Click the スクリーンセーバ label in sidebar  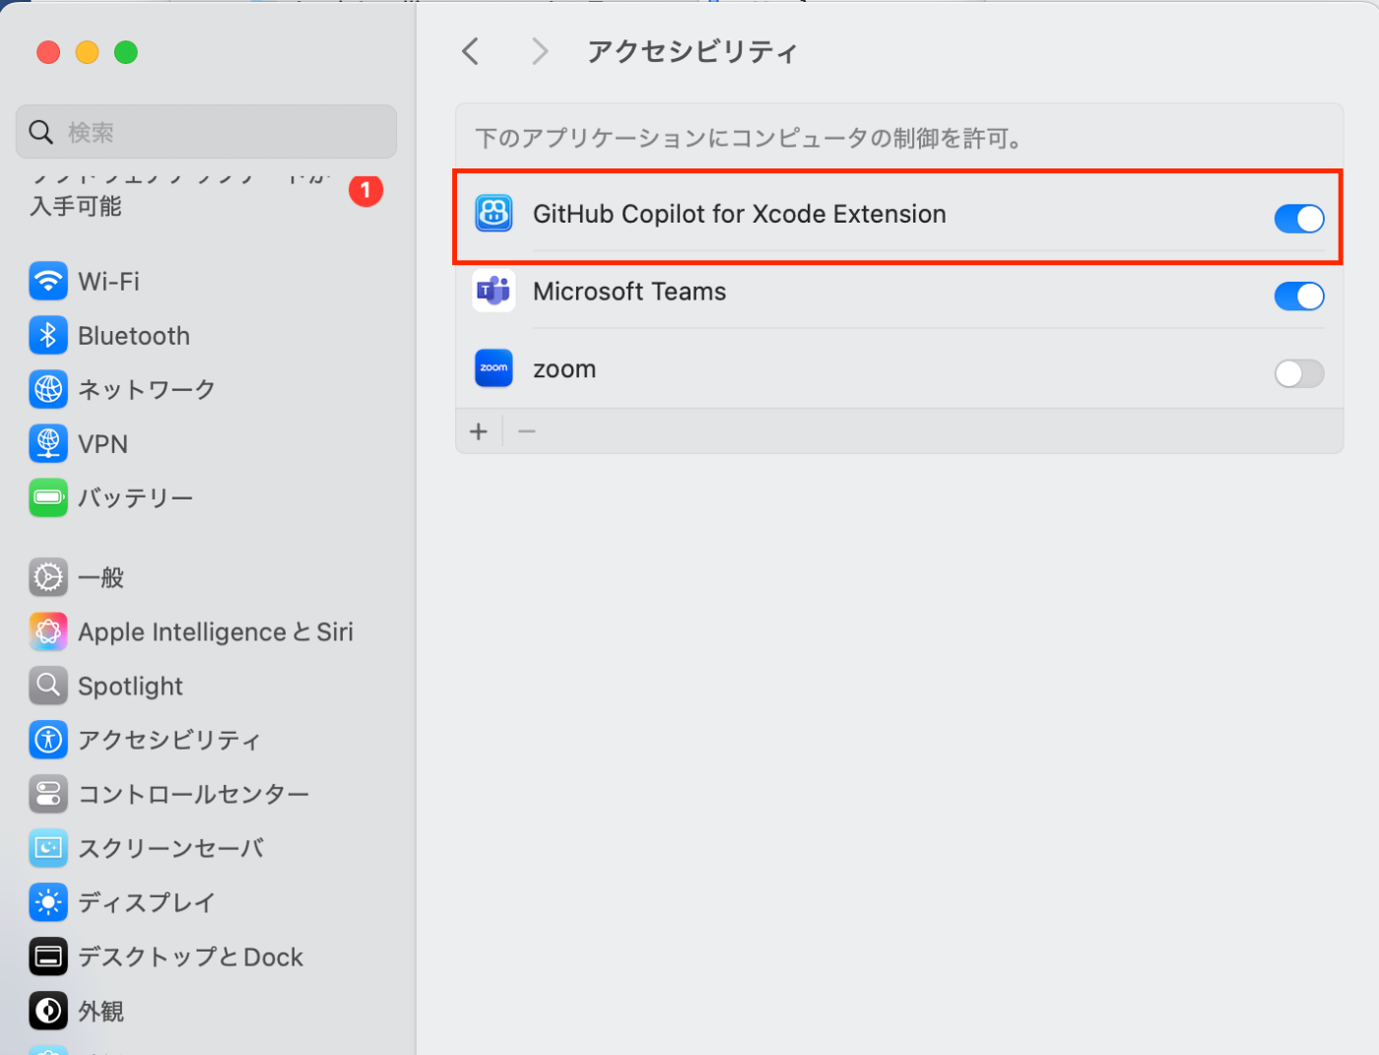coord(171,848)
